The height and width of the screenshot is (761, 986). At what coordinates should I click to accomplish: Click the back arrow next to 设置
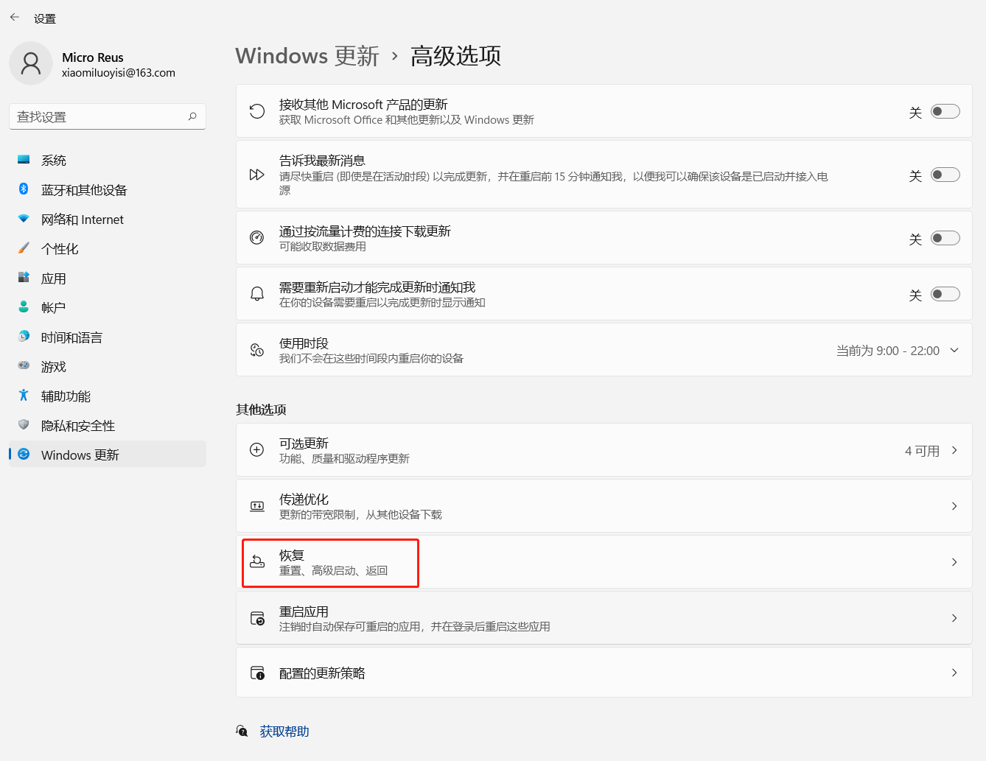pyautogui.click(x=15, y=17)
